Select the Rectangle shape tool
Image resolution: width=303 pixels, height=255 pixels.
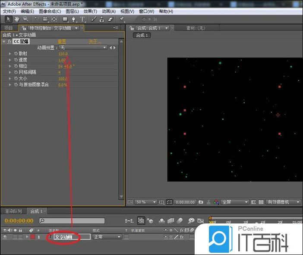point(65,19)
